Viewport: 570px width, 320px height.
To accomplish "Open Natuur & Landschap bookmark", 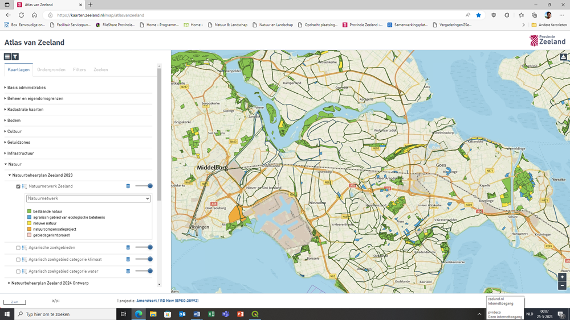I will (x=227, y=25).
